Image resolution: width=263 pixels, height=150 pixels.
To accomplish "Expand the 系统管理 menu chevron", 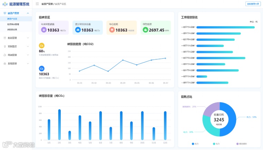I will [x=28, y=64].
